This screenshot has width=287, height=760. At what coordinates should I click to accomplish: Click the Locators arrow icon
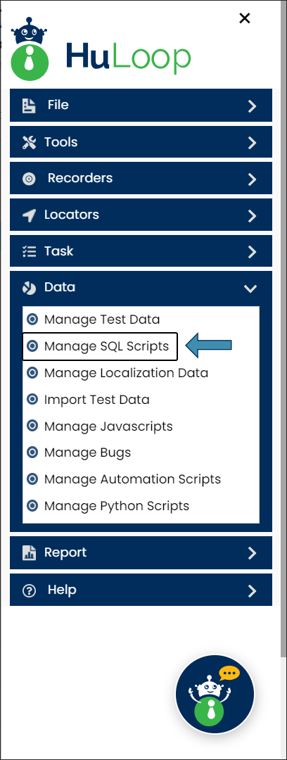(x=29, y=215)
